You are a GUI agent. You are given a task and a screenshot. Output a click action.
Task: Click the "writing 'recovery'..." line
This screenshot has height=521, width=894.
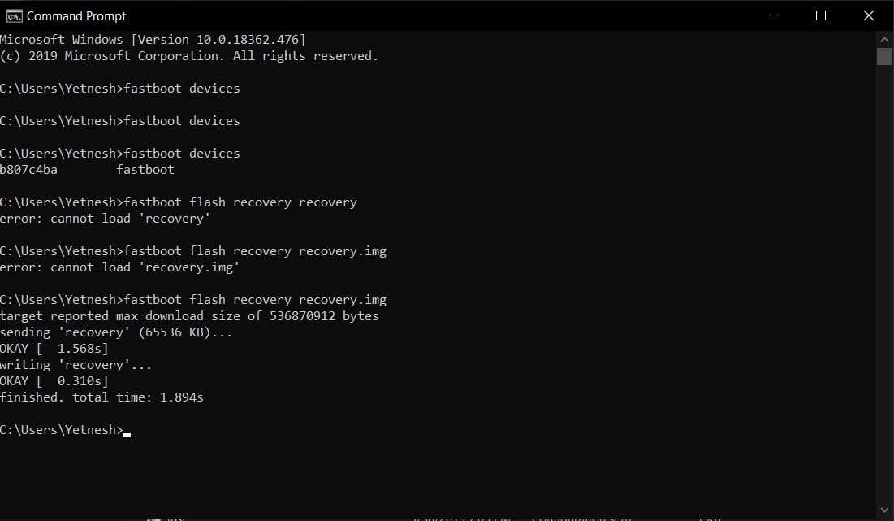click(76, 365)
